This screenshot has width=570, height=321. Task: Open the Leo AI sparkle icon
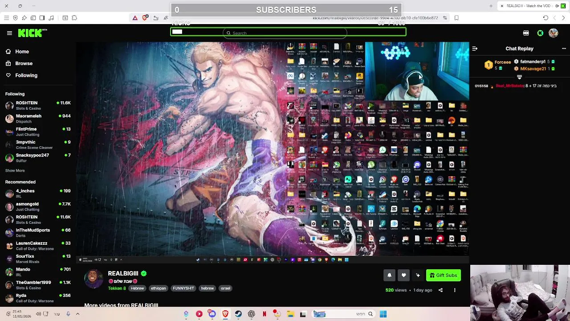point(24,18)
